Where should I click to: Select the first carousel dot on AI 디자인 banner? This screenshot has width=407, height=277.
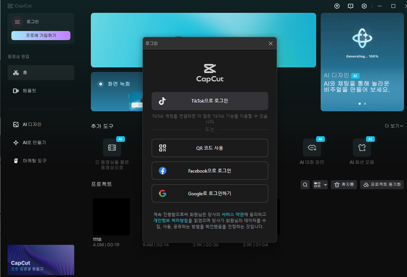point(360,104)
